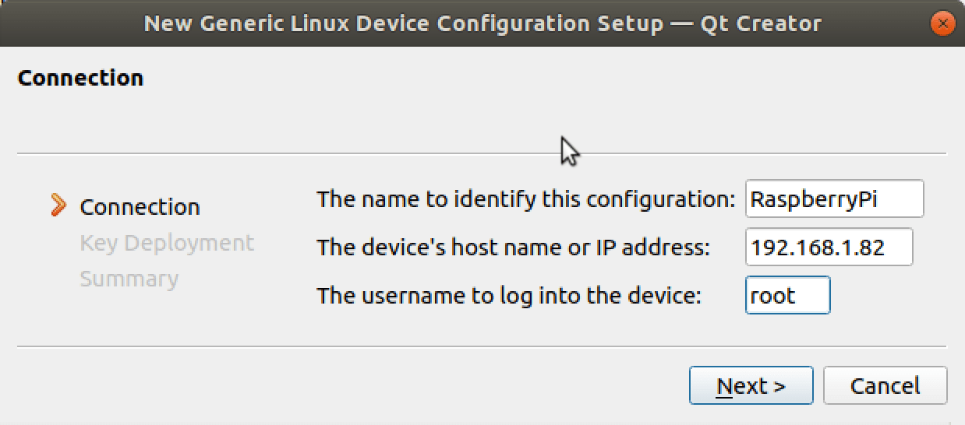Click the 'name to identify this configuration' label
The width and height of the screenshot is (965, 425).
[x=525, y=199]
